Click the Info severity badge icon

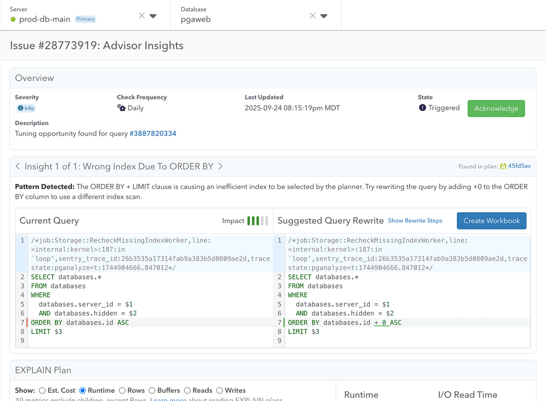point(20,108)
